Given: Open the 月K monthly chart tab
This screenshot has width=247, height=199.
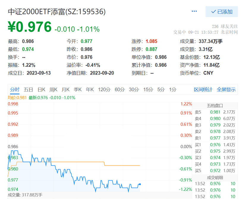Looking at the screenshot, I should pos(65,90).
